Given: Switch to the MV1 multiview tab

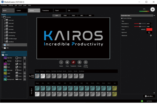Looking at the screenshot, I should [x=82, y=16].
